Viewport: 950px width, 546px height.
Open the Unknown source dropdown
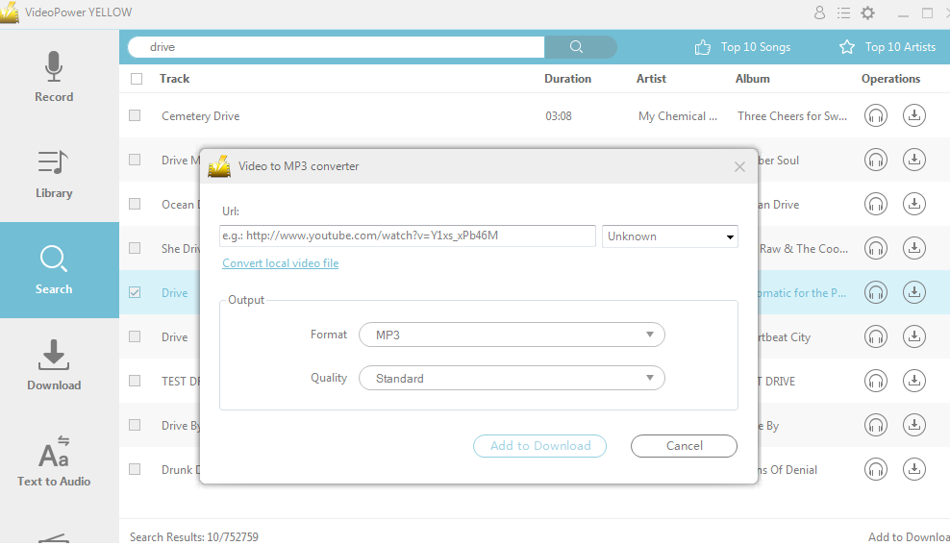pos(669,236)
